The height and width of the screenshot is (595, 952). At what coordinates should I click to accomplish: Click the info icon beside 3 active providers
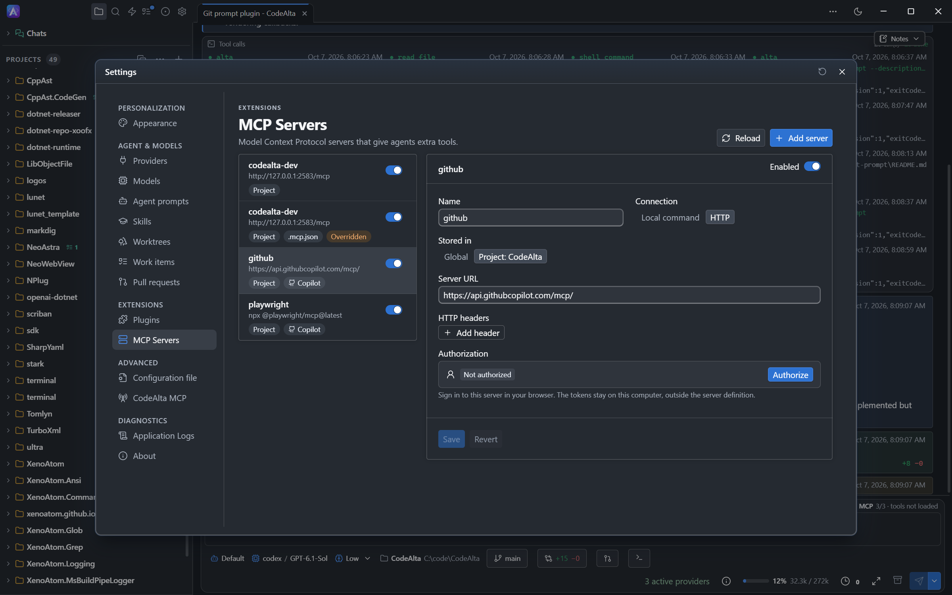point(726,581)
